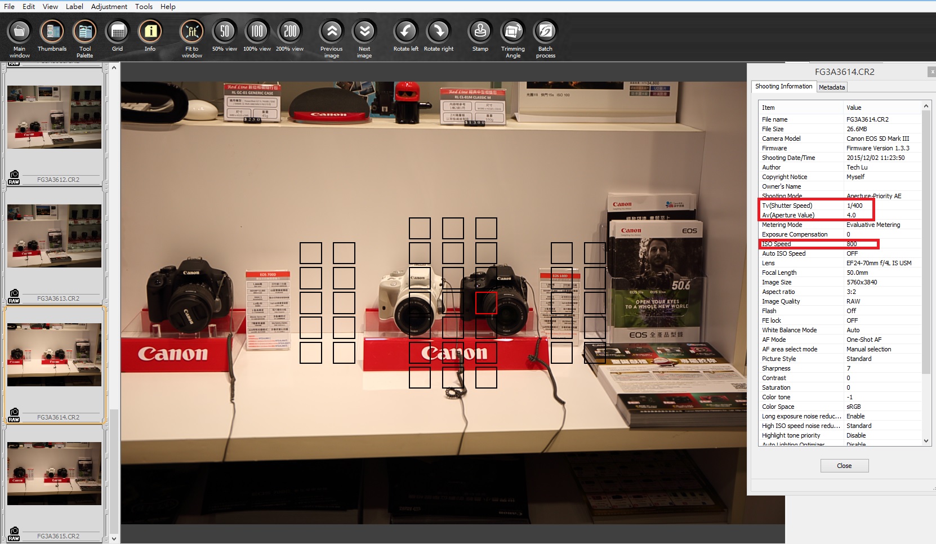936x544 pixels.
Task: Click the RAW badge beside FG3A3613.CR2
Action: coord(14,301)
